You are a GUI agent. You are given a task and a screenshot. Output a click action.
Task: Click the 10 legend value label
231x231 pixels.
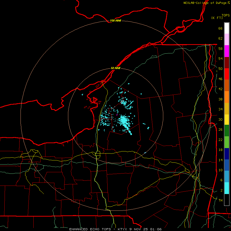coord(220,170)
